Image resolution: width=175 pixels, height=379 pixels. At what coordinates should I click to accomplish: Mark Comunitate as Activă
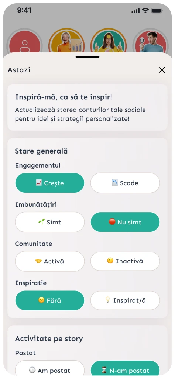50,261
